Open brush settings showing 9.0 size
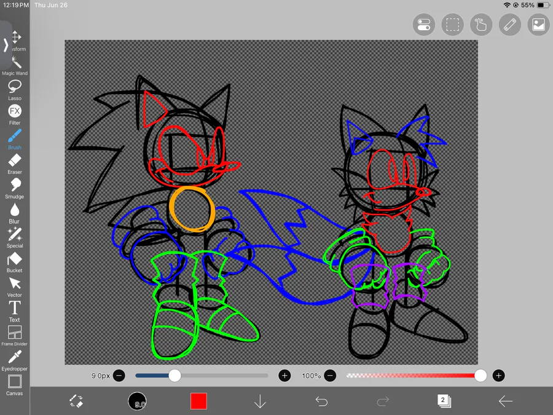Viewport: 553px width, 415px height. tap(137, 401)
